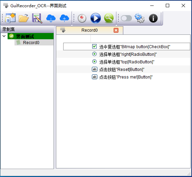Select the right[RadioButton] step radio icon
The height and width of the screenshot is (177, 192).
pyautogui.click(x=94, y=54)
